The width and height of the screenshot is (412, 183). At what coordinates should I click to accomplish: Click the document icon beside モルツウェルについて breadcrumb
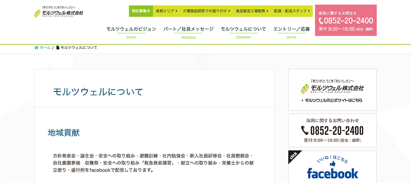pyautogui.click(x=58, y=48)
